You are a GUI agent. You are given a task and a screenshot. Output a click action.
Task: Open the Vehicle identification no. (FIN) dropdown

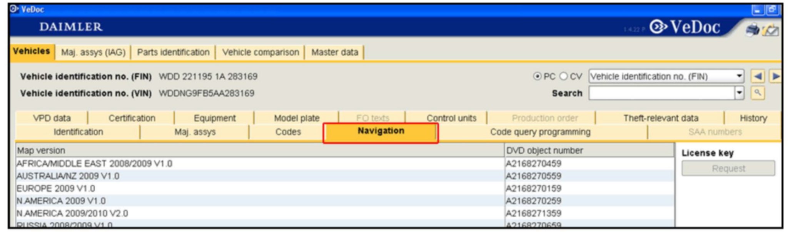[739, 76]
